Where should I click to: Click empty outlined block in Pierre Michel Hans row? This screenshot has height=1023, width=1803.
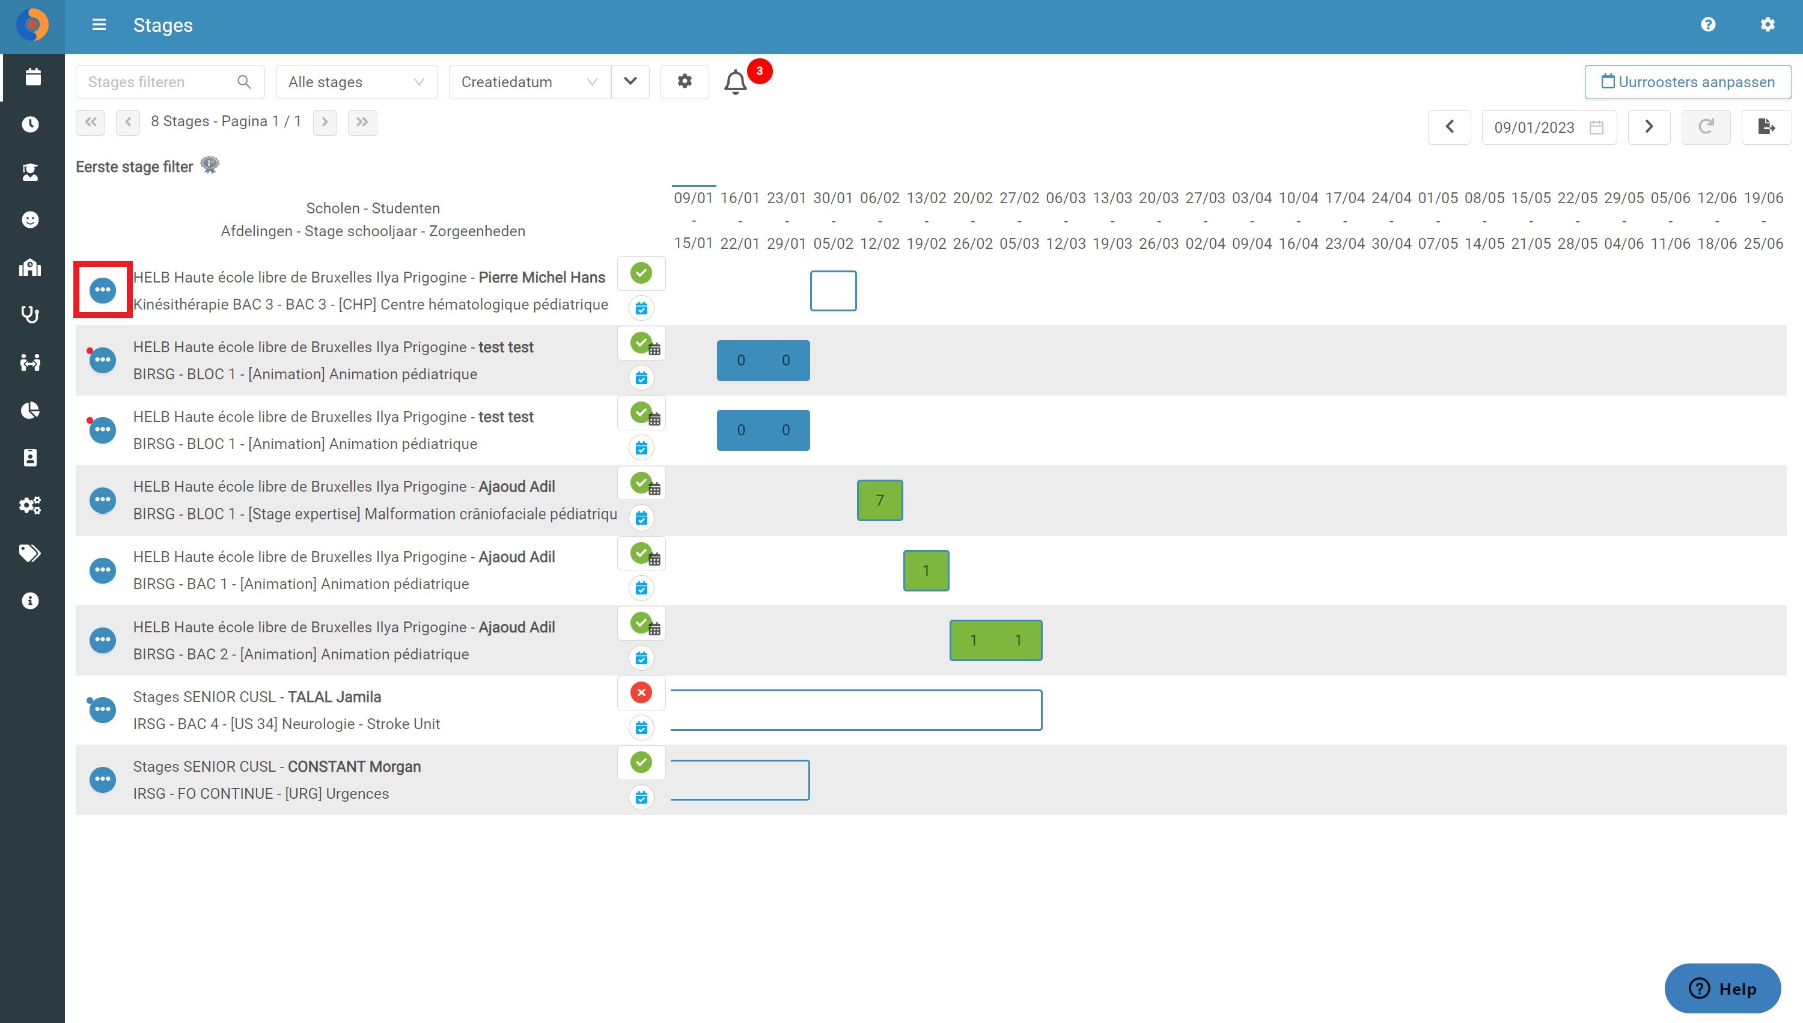pyautogui.click(x=833, y=291)
